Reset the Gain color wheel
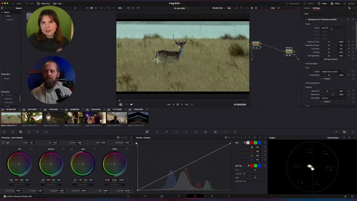The image size is (357, 201). (95, 149)
